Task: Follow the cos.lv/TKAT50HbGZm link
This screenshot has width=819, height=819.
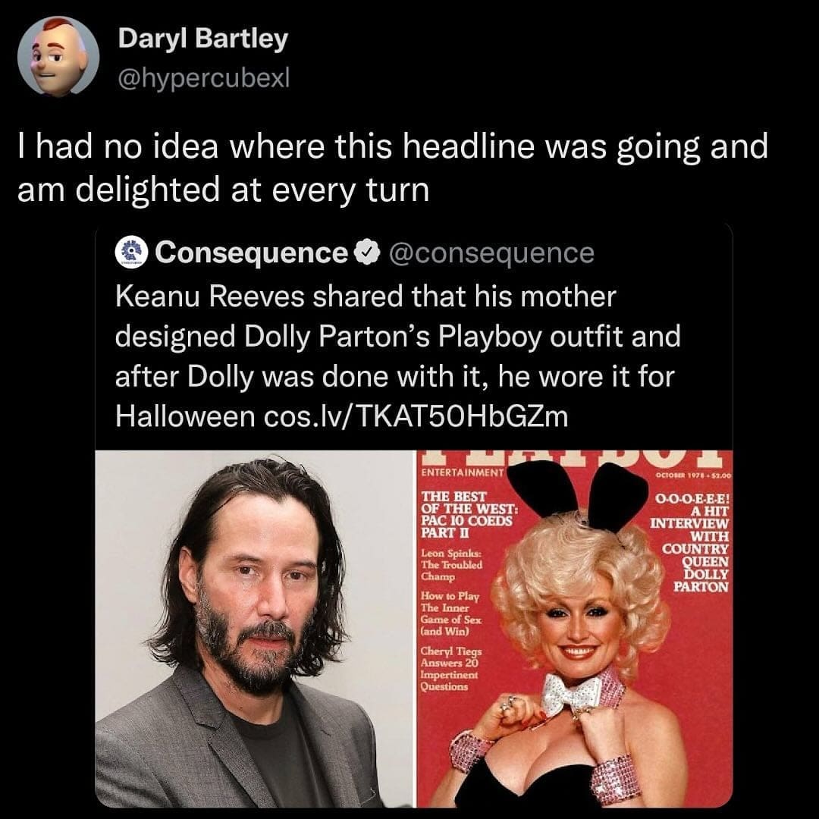Action: pyautogui.click(x=416, y=416)
